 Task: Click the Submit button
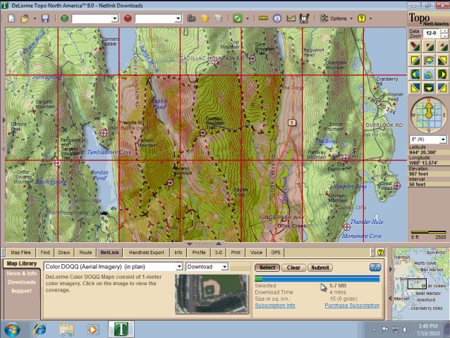[x=320, y=268]
